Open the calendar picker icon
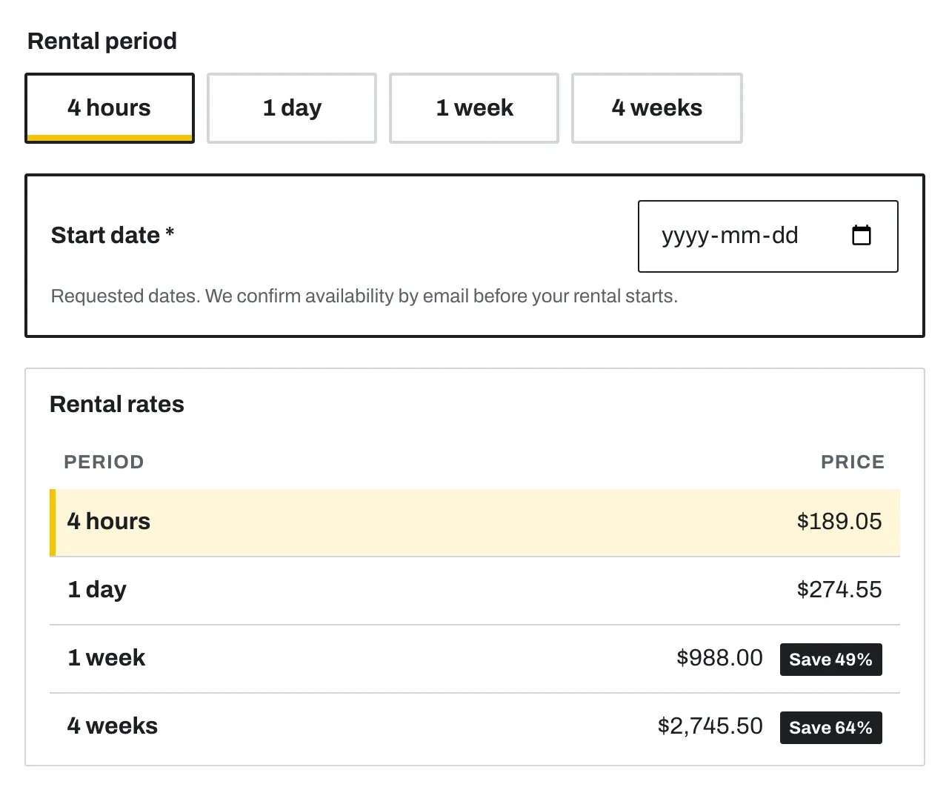Viewport: 949px width, 790px height. tap(862, 236)
